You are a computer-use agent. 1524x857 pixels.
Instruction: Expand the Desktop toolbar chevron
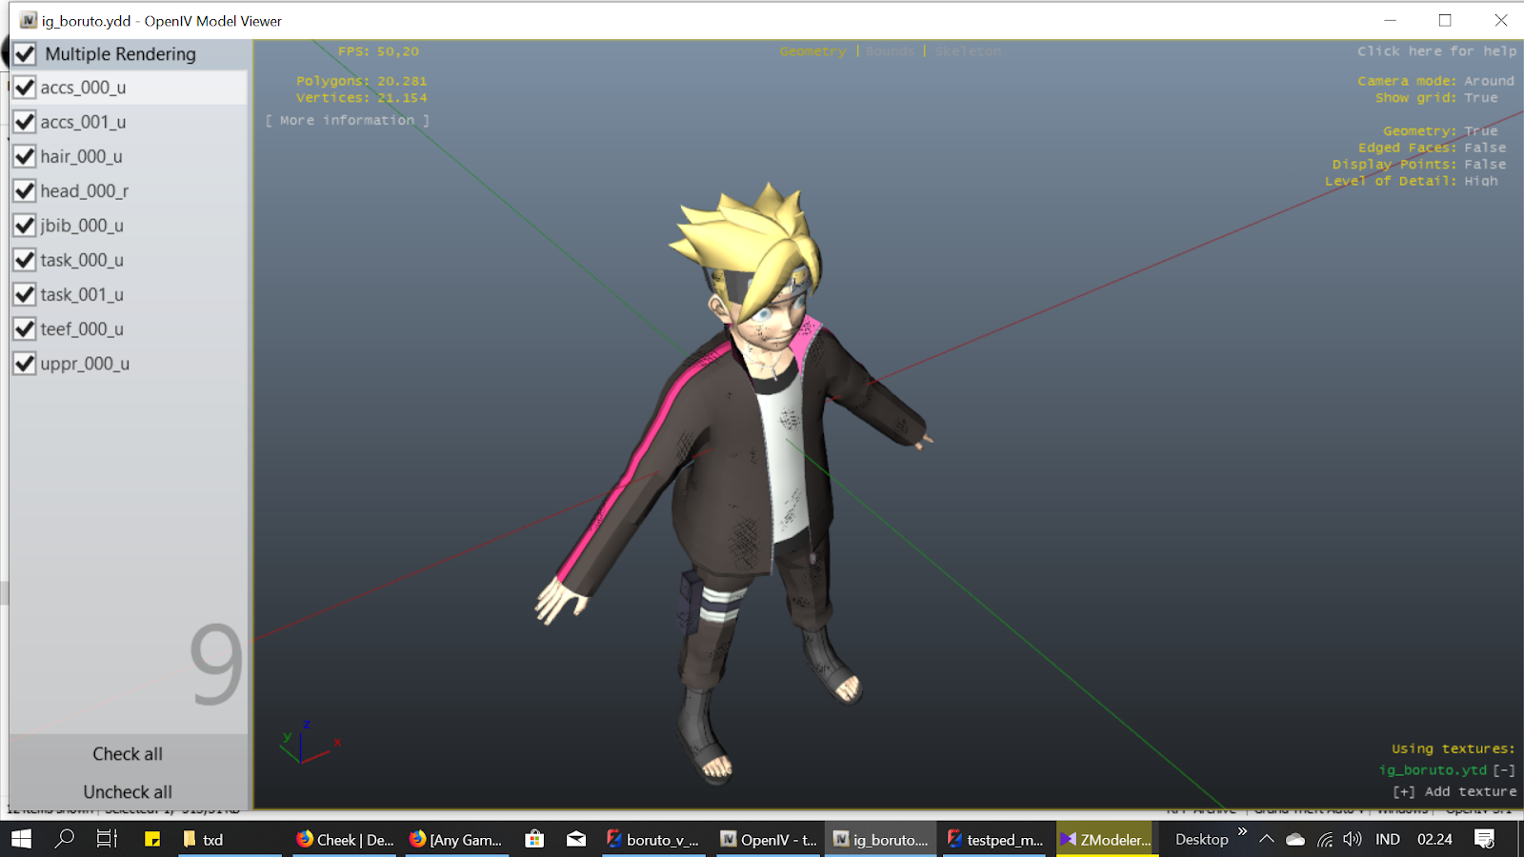tap(1242, 831)
